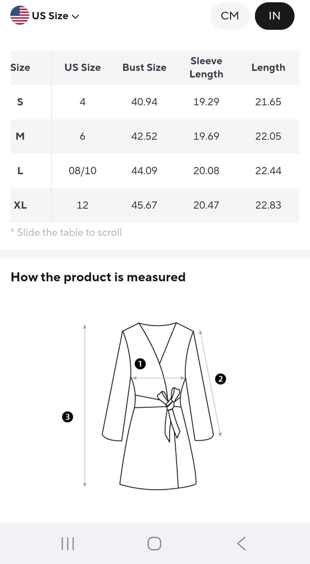This screenshot has height=564, width=310.
Task: Select the size M row label
Action: tap(20, 136)
